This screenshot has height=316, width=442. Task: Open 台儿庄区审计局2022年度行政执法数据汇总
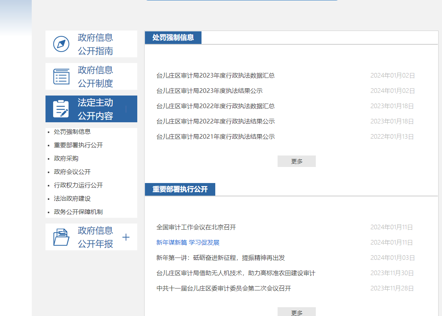coord(216,106)
